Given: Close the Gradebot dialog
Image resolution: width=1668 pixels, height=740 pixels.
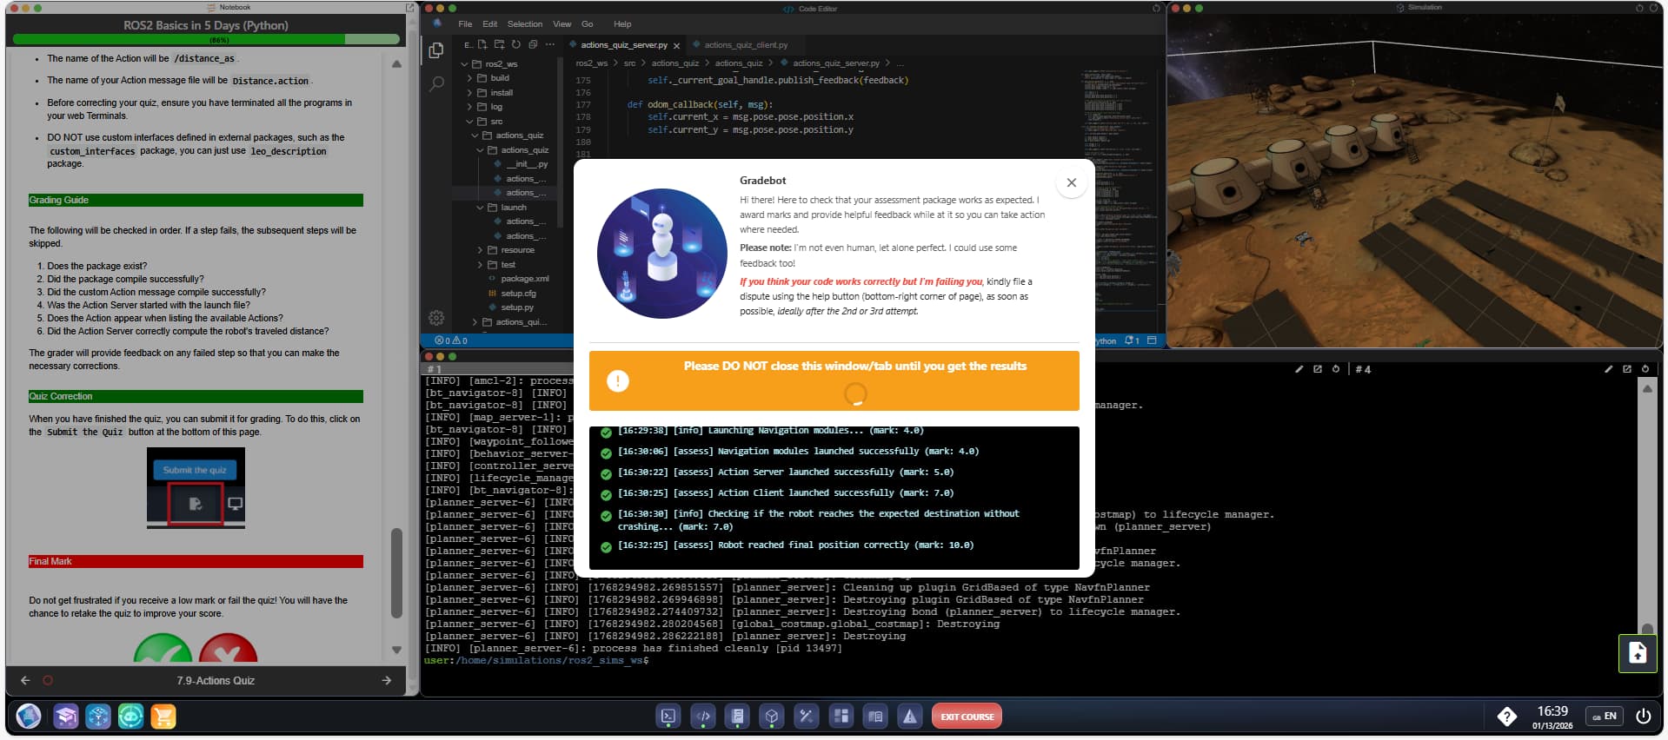Looking at the screenshot, I should point(1071,182).
